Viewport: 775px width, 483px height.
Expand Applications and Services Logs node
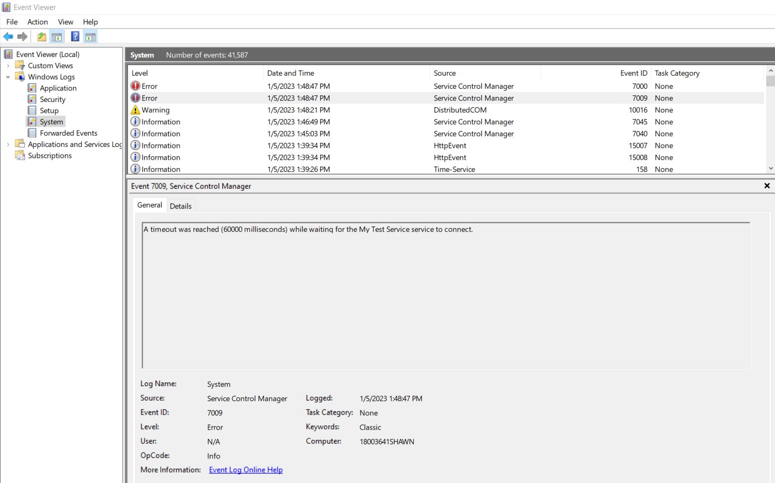click(x=8, y=144)
